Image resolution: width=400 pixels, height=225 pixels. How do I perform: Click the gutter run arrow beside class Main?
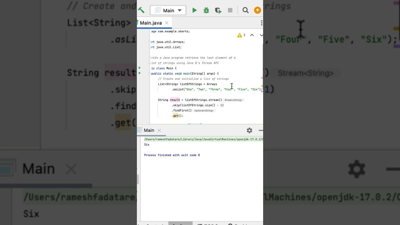[139, 68]
